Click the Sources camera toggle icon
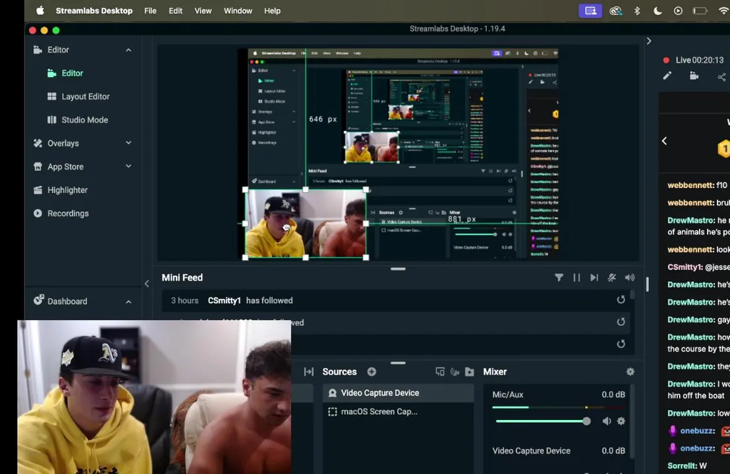Screen dimensions: 730x474 point(455,372)
